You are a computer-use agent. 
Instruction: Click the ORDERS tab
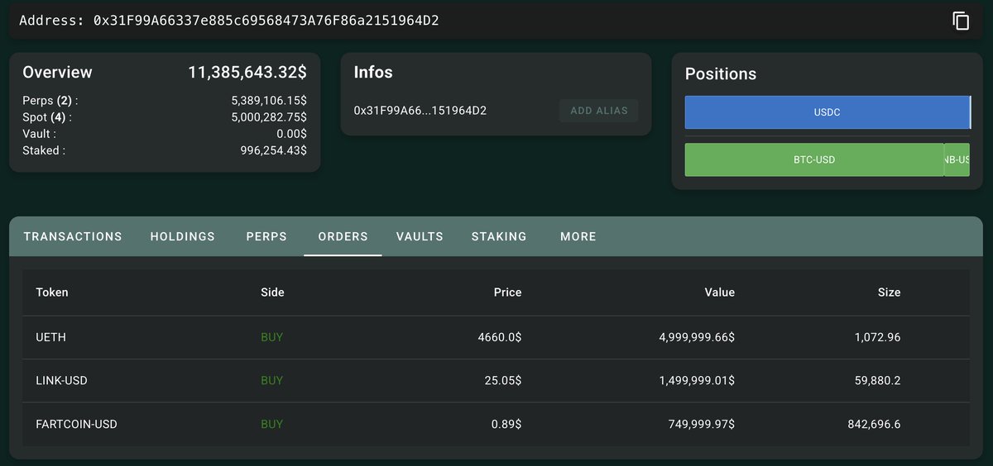tap(343, 236)
